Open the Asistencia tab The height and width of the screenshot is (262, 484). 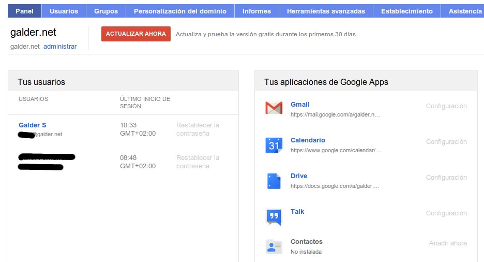pyautogui.click(x=463, y=11)
